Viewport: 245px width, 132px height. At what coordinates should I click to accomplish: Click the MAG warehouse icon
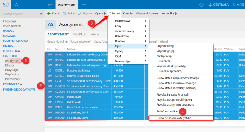point(234,5)
